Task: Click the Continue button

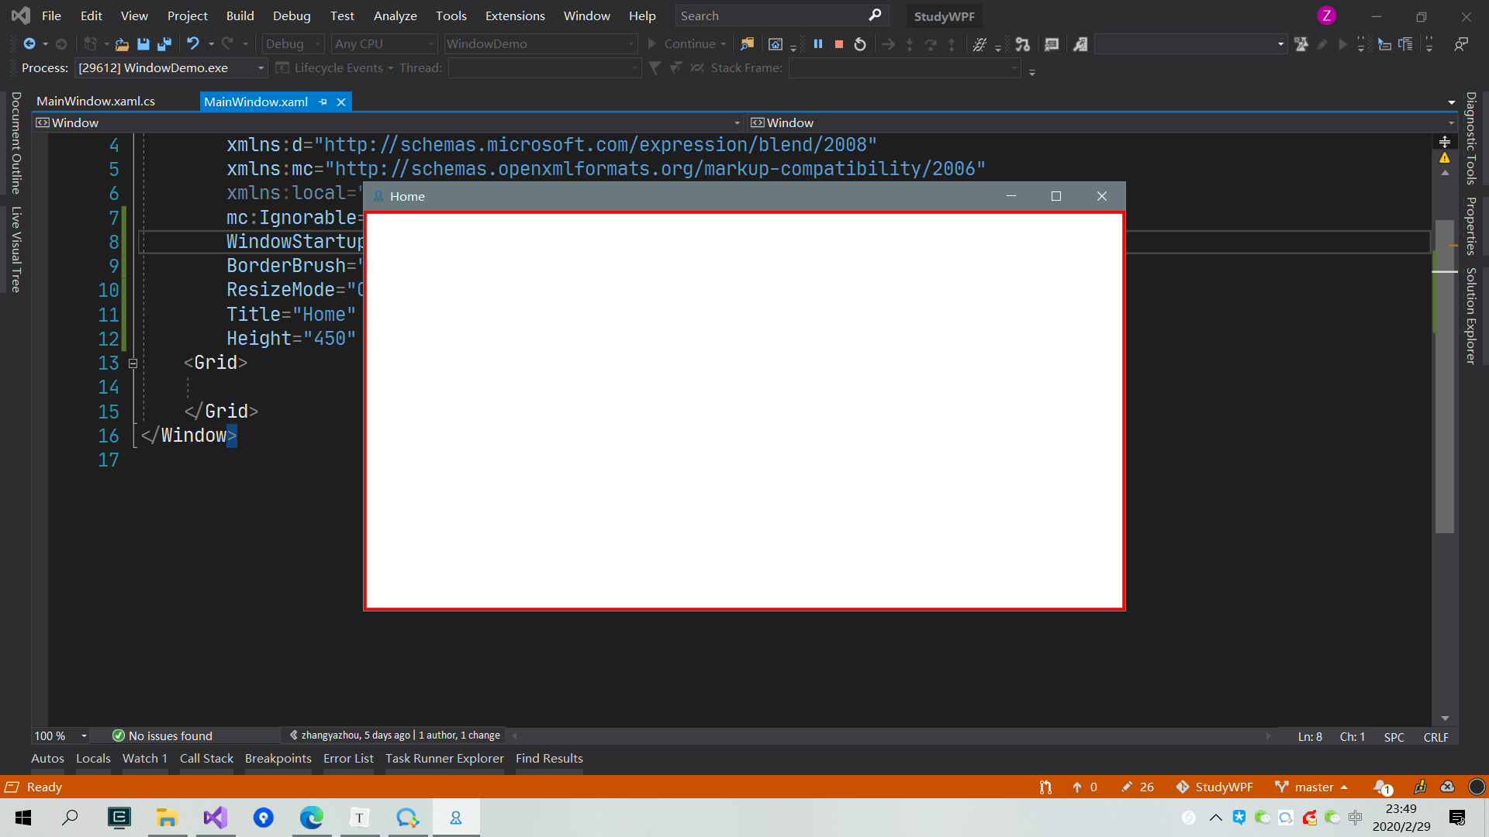Action: pyautogui.click(x=682, y=44)
